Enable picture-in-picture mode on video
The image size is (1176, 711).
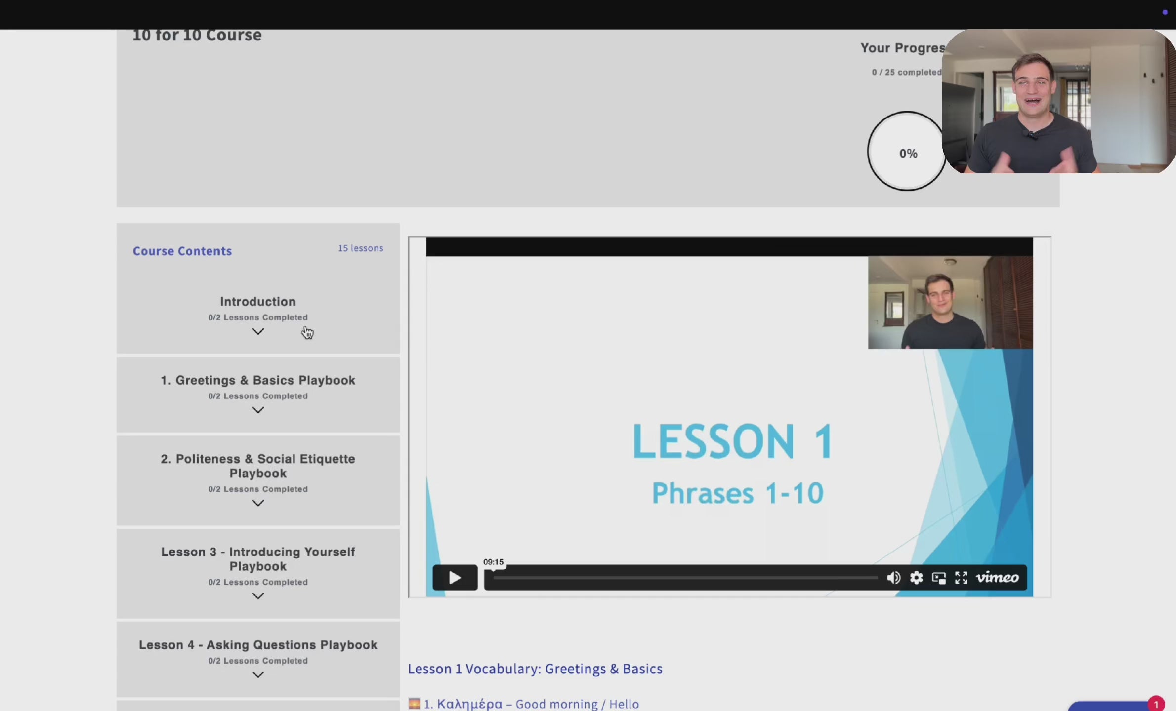pos(938,578)
